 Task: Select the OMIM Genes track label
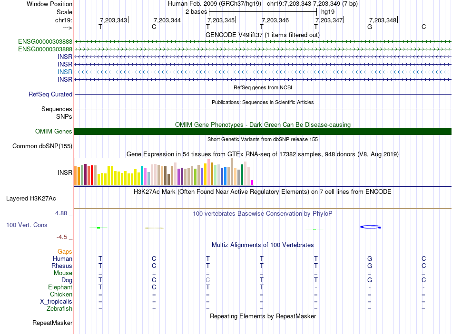click(x=54, y=132)
